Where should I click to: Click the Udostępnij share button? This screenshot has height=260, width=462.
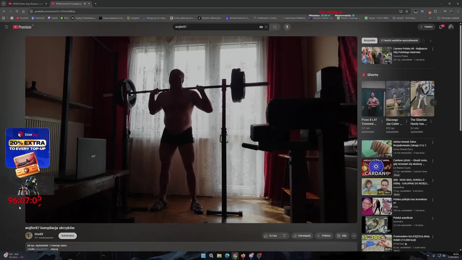302,236
